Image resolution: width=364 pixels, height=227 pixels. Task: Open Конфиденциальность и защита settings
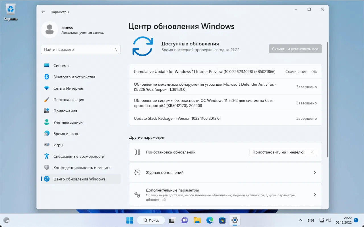point(81,168)
